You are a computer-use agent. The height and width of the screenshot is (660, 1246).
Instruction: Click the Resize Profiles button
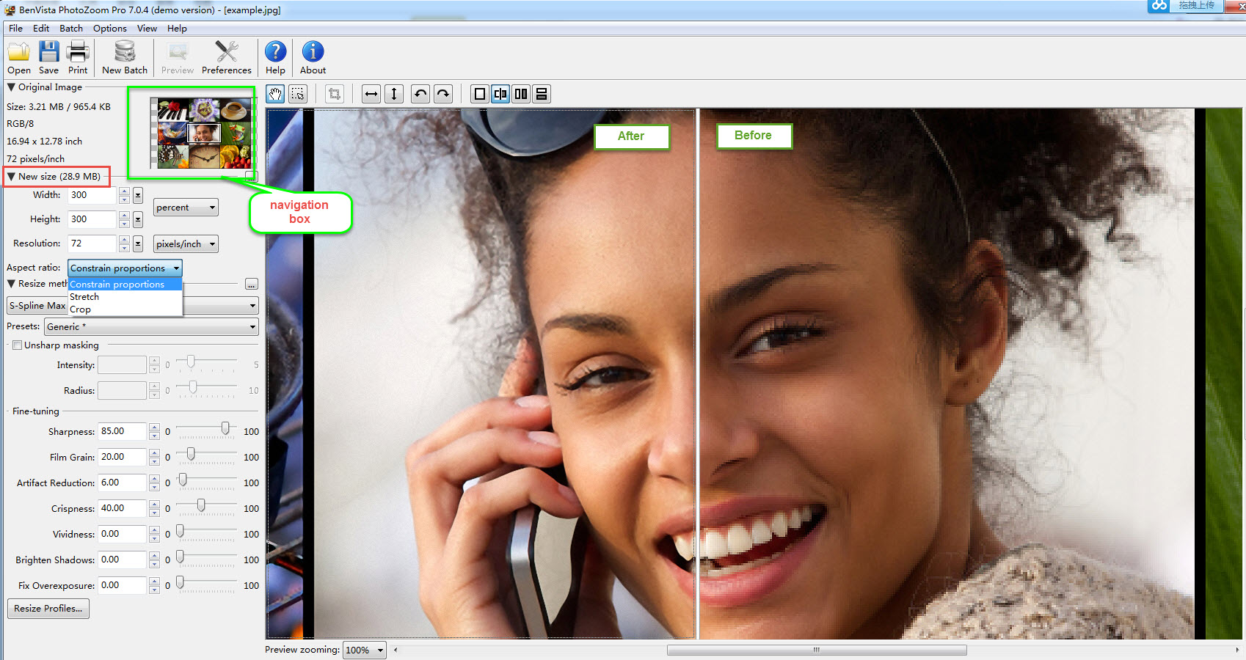click(48, 609)
